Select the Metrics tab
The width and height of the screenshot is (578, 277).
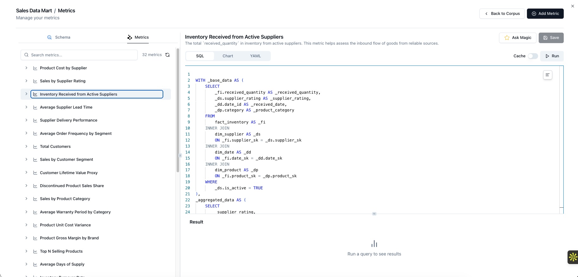click(x=138, y=37)
